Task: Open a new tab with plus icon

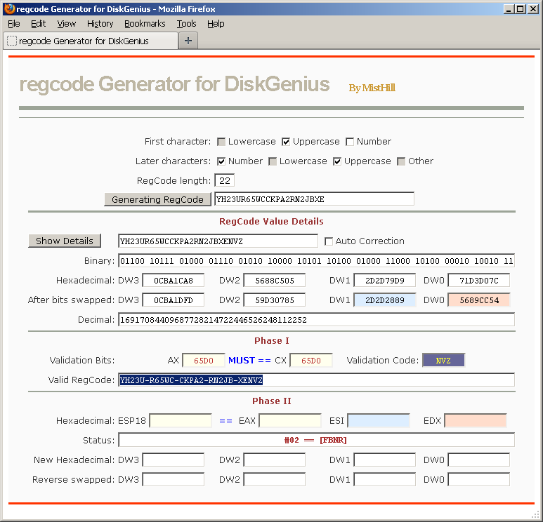Action: coord(188,41)
